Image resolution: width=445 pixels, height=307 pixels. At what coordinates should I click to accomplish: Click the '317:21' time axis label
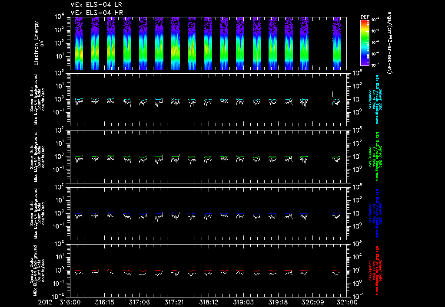(174, 302)
